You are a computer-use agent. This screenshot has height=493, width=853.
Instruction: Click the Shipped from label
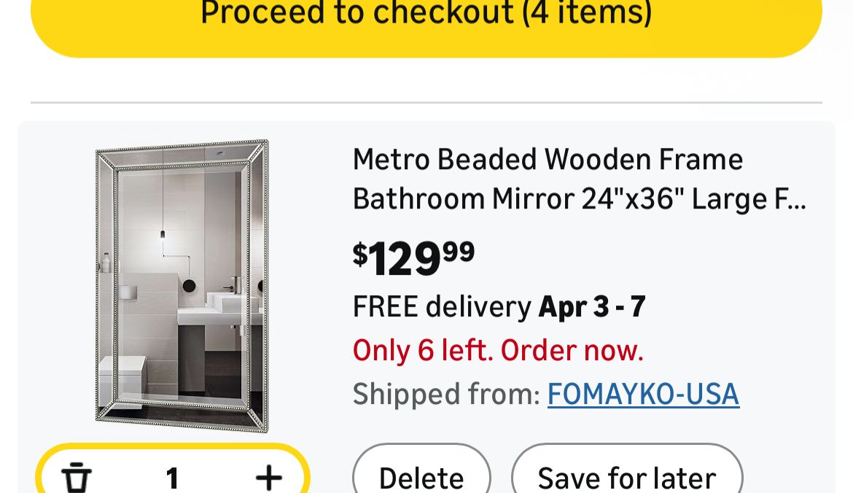pos(446,394)
